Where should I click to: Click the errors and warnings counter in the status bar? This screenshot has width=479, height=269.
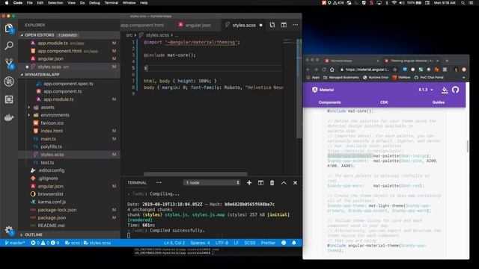[45, 243]
